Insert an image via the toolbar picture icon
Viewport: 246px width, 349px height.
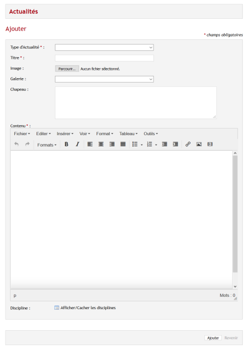(x=199, y=144)
